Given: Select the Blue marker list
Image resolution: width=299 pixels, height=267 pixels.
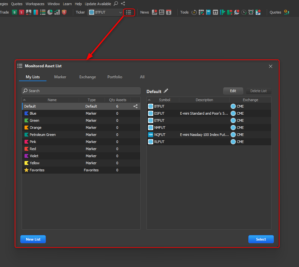Looking at the screenshot, I should pos(81,113).
